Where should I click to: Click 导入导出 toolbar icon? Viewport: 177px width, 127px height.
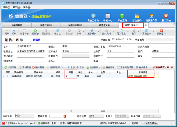coord(121,32)
